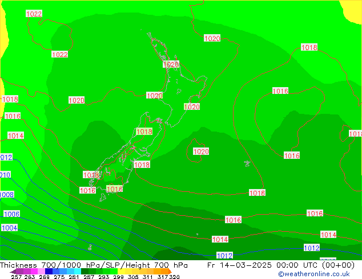This screenshot has height=279, width=362.
Task: Click the red 1014 label at the left edge
Action: click(x=15, y=136)
